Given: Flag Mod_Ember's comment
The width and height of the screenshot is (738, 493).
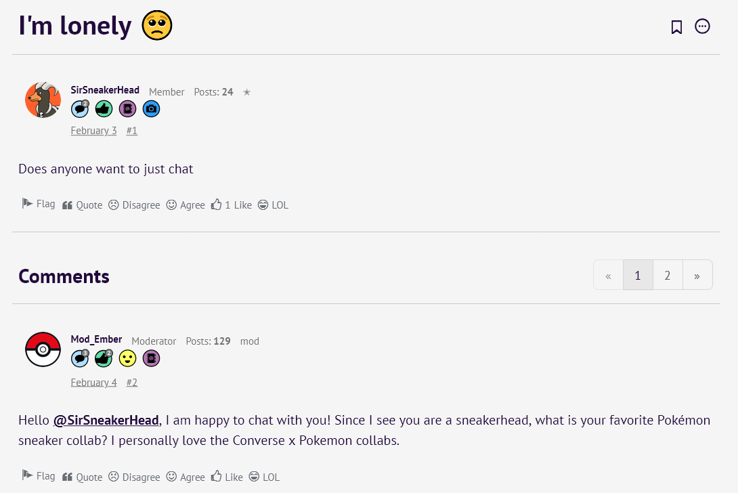Looking at the screenshot, I should pyautogui.click(x=39, y=476).
